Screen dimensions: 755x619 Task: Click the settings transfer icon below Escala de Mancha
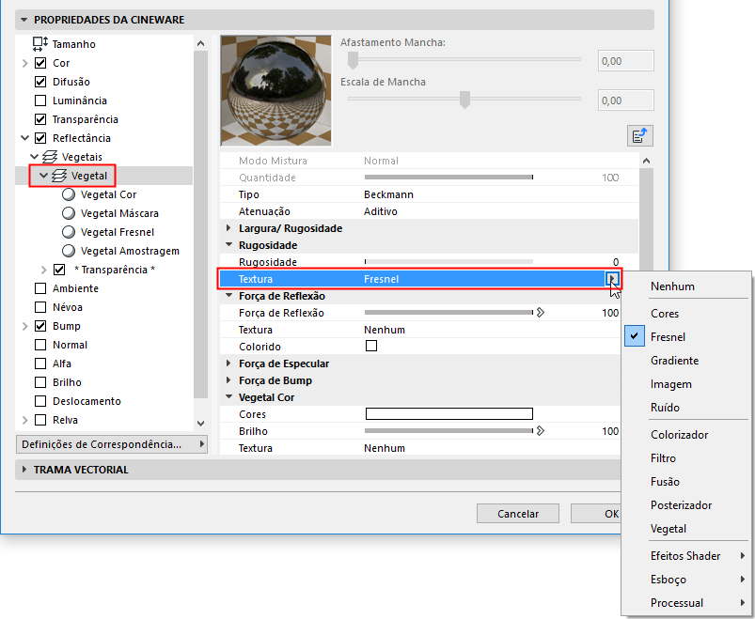[639, 135]
